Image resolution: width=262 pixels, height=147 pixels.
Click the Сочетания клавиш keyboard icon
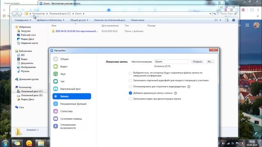coord(56,119)
